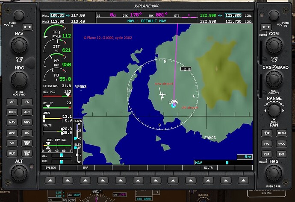The image size is (295, 202).
Task: Toggle the HDG mode button
Action: click(x=12, y=112)
